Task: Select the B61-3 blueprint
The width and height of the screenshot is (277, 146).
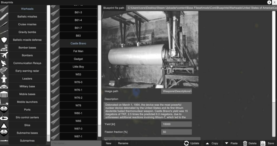Action: pyautogui.click(x=78, y=12)
